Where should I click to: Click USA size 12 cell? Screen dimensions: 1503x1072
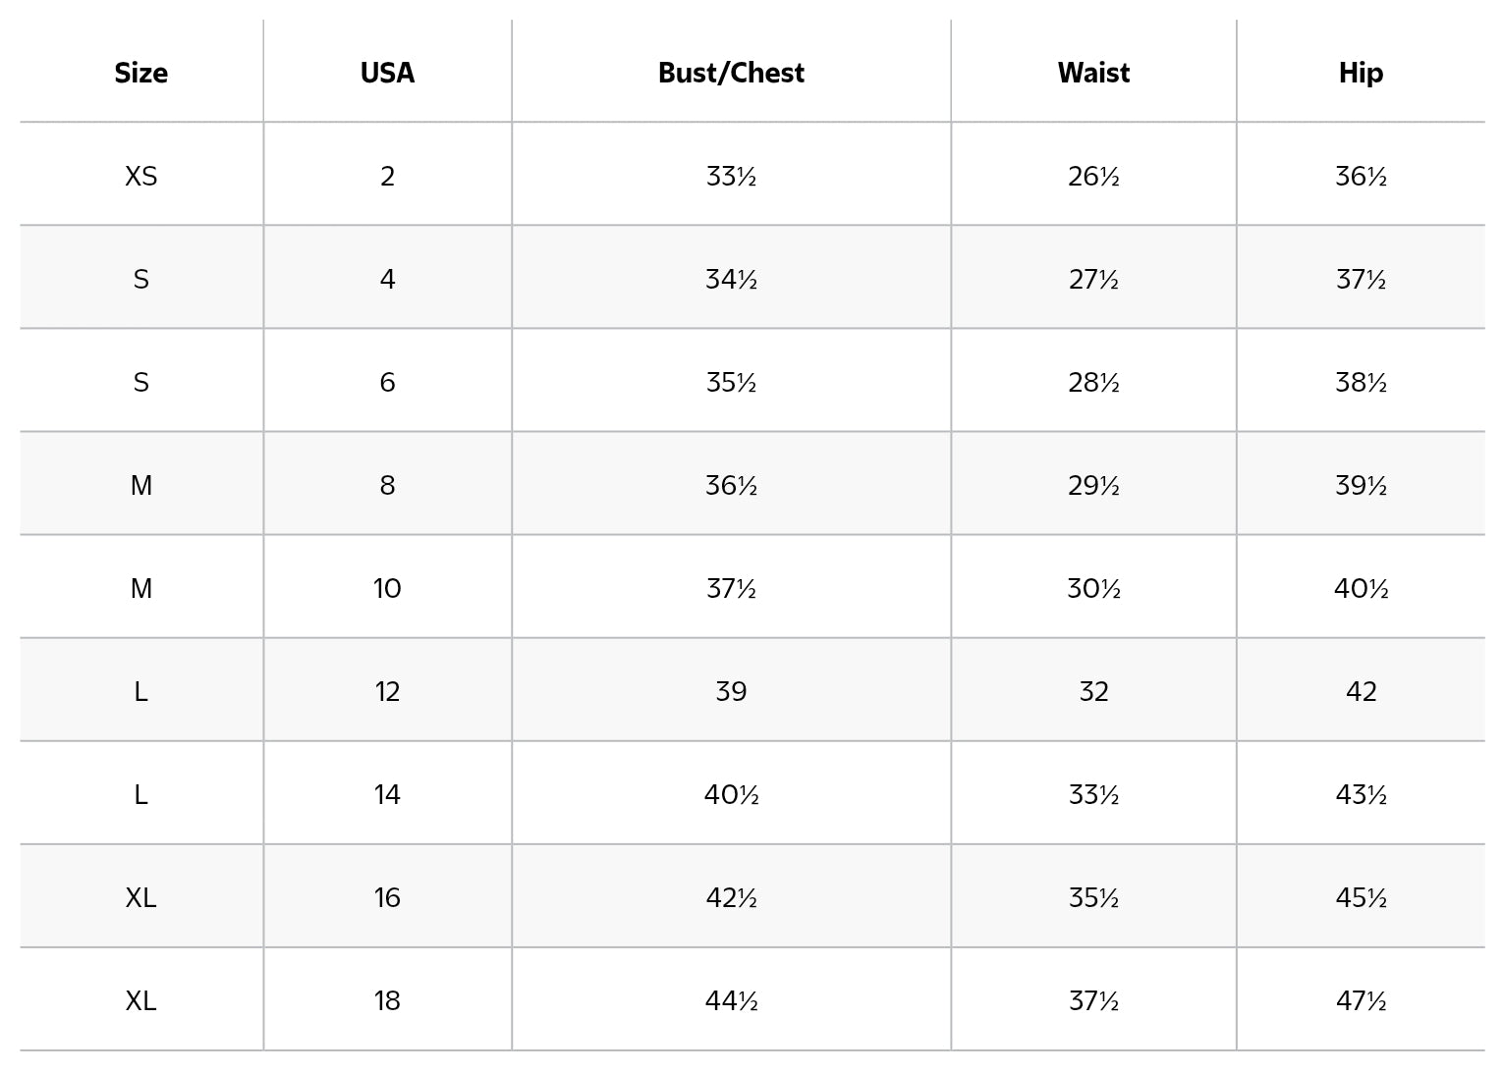[x=387, y=691]
